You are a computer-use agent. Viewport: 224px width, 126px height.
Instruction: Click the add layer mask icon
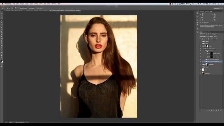211,110
